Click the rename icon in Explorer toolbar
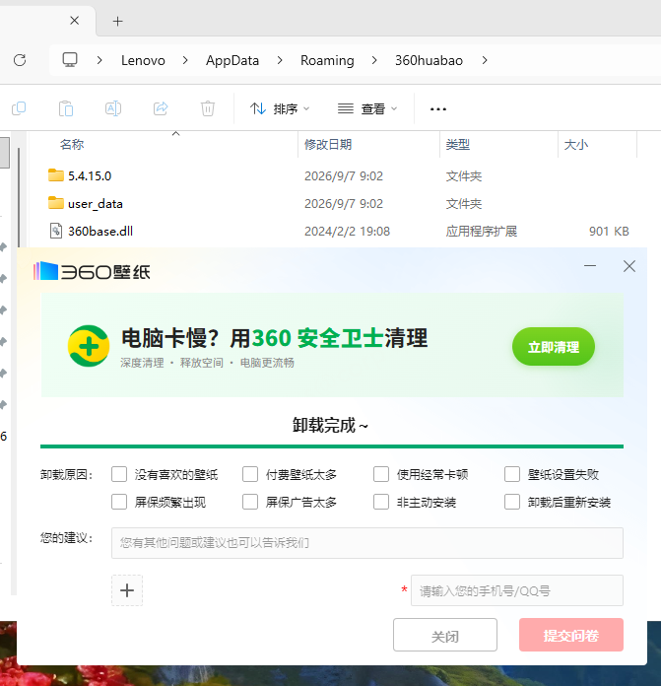This screenshot has width=661, height=686. coord(113,108)
